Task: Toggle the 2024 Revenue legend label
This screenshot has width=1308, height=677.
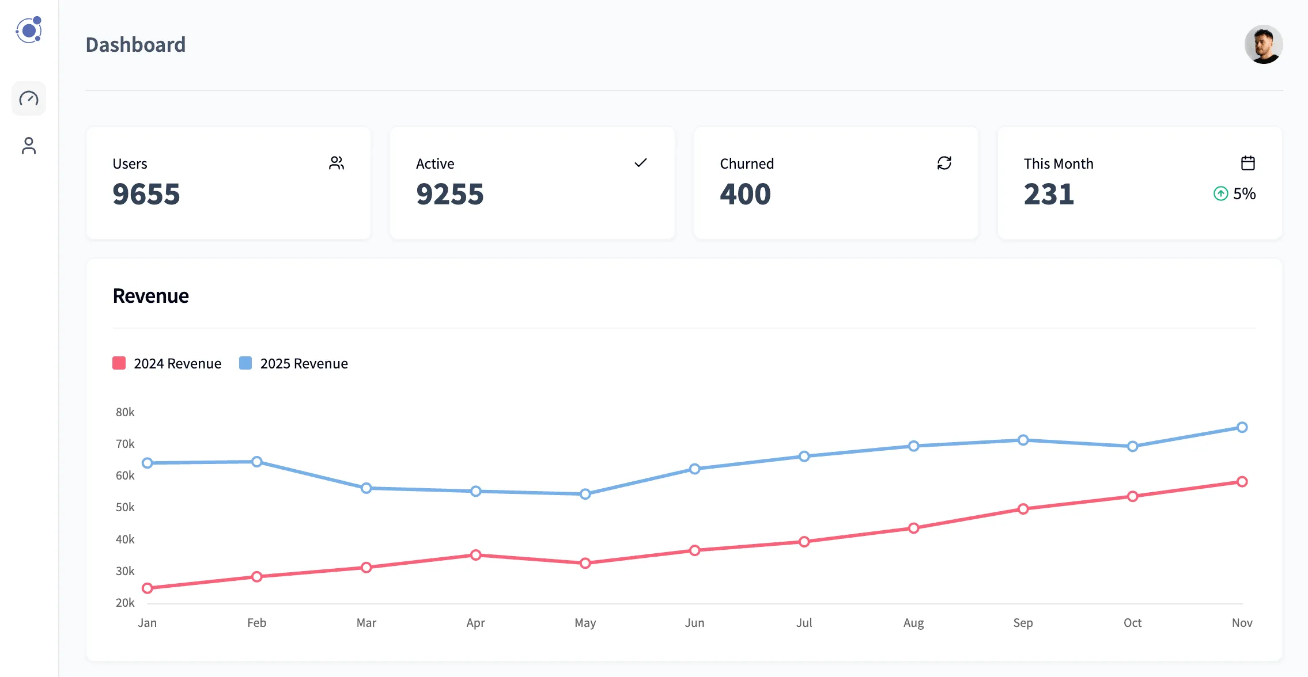Action: pyautogui.click(x=177, y=363)
